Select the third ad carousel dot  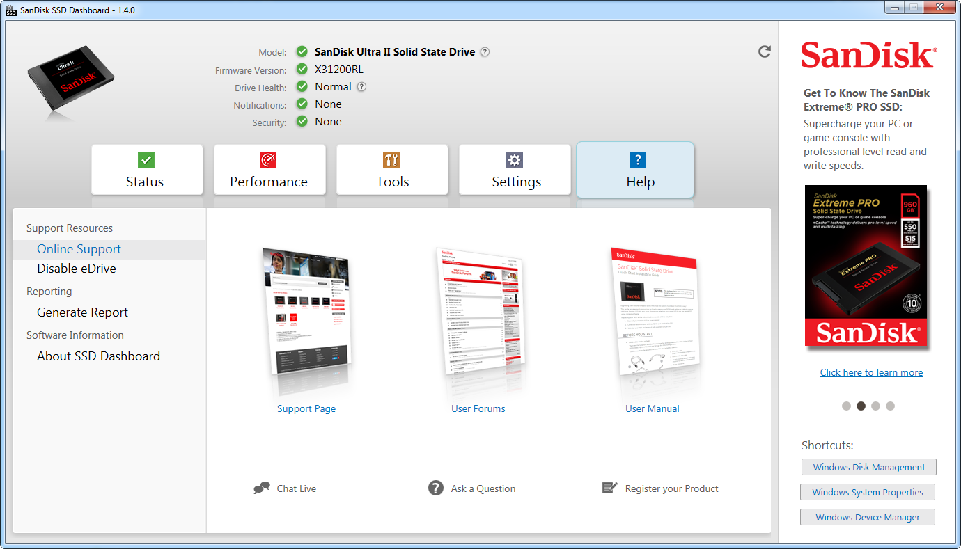pyautogui.click(x=875, y=406)
